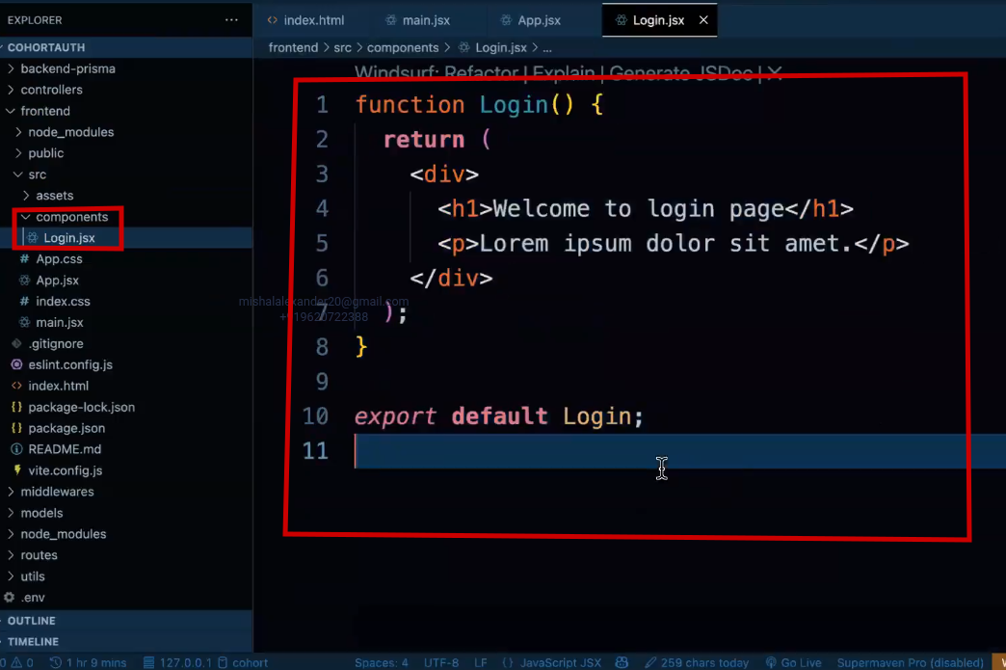Click 'export default Login;' code line

(x=498, y=416)
